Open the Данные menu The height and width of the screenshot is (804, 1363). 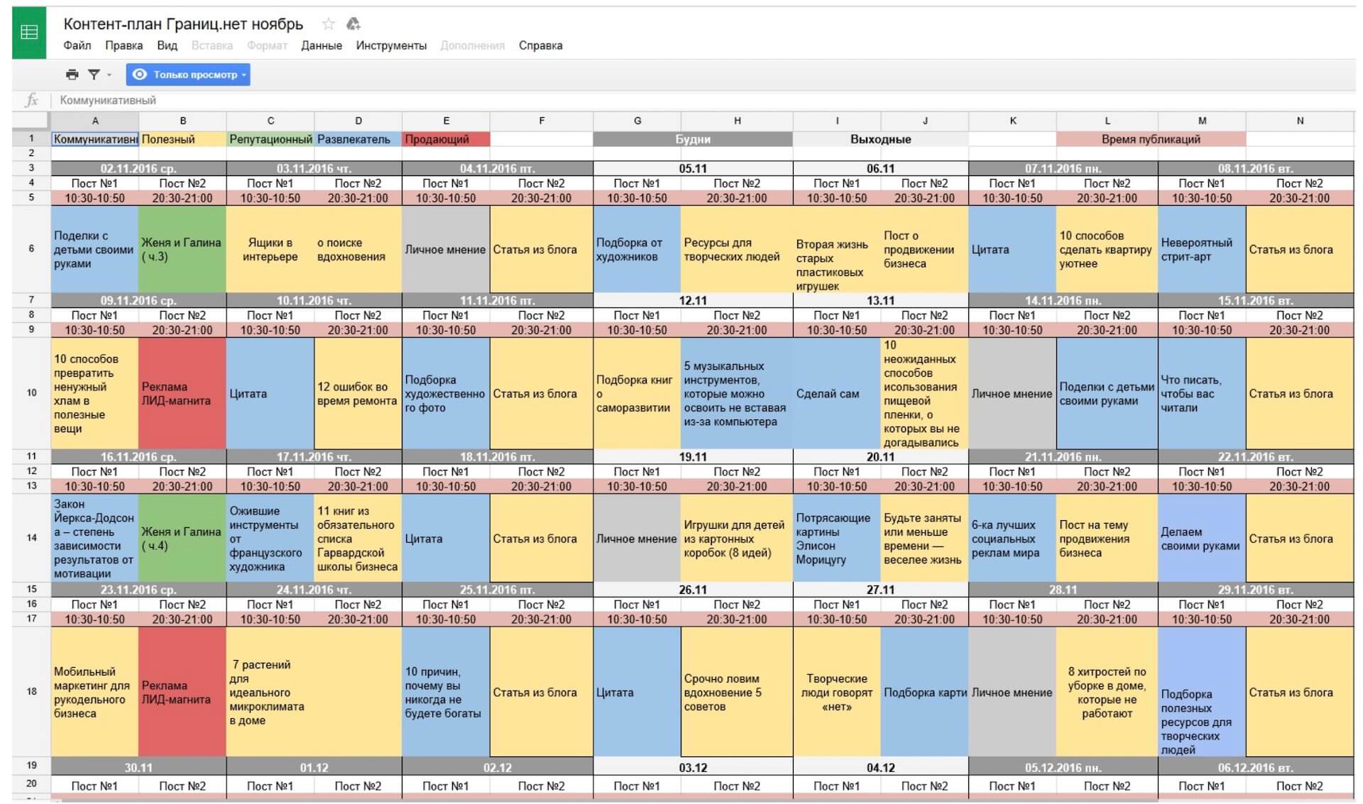pos(321,45)
